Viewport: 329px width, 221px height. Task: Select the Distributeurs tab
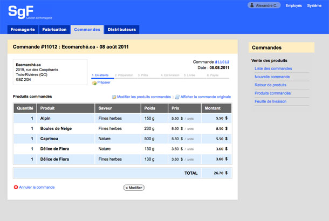point(122,30)
